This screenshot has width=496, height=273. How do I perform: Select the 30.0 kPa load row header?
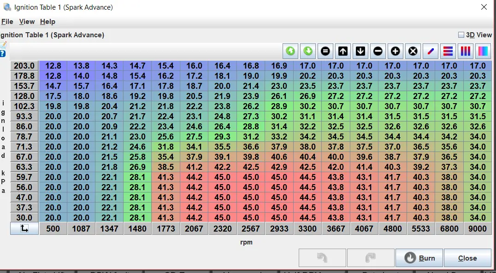[x=24, y=217]
